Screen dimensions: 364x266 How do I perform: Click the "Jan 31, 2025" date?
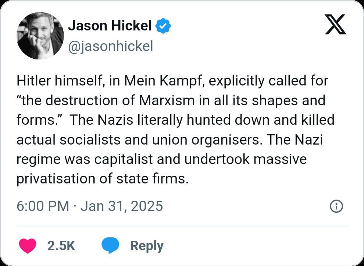click(x=121, y=206)
